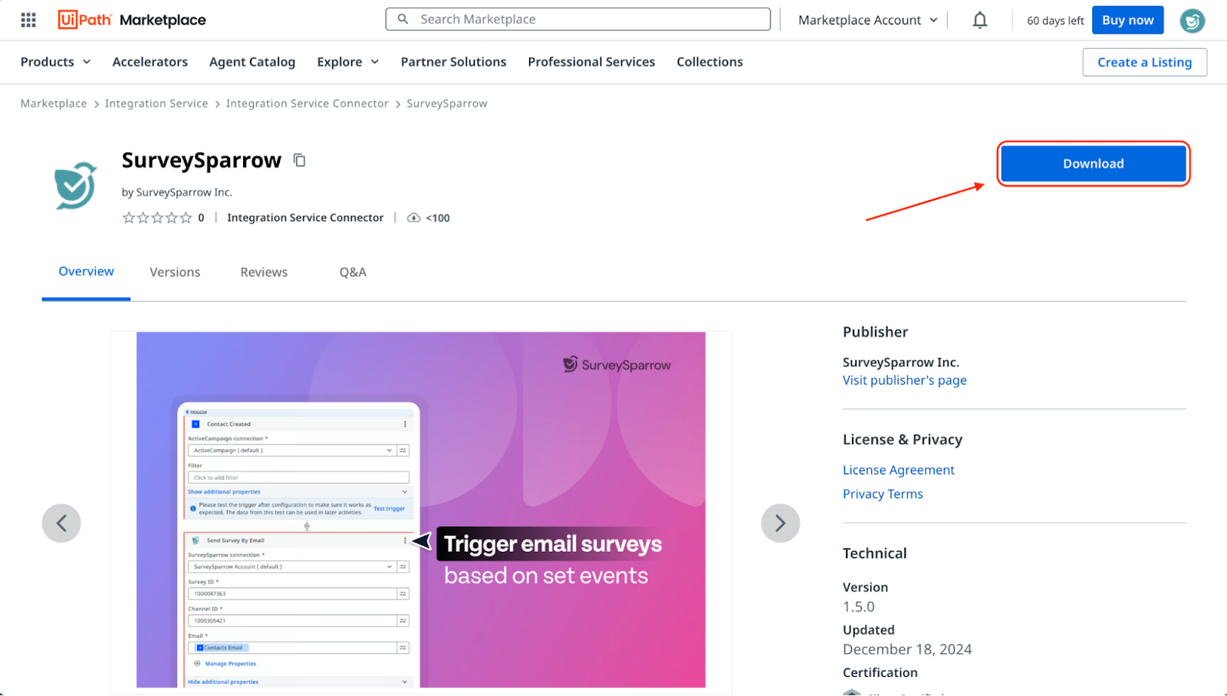The height and width of the screenshot is (696, 1227).
Task: Click the UiPath Marketplace logo
Action: (132, 20)
